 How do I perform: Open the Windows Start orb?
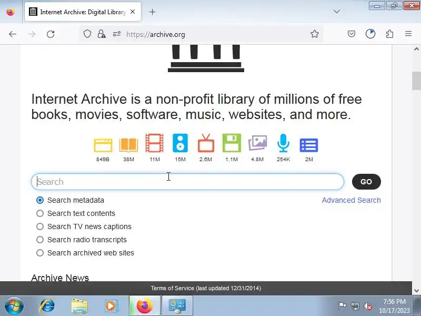pyautogui.click(x=14, y=306)
